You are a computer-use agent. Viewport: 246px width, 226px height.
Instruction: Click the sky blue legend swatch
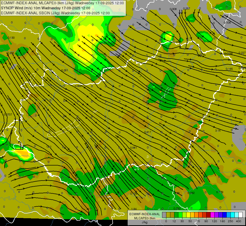(x=228, y=215)
